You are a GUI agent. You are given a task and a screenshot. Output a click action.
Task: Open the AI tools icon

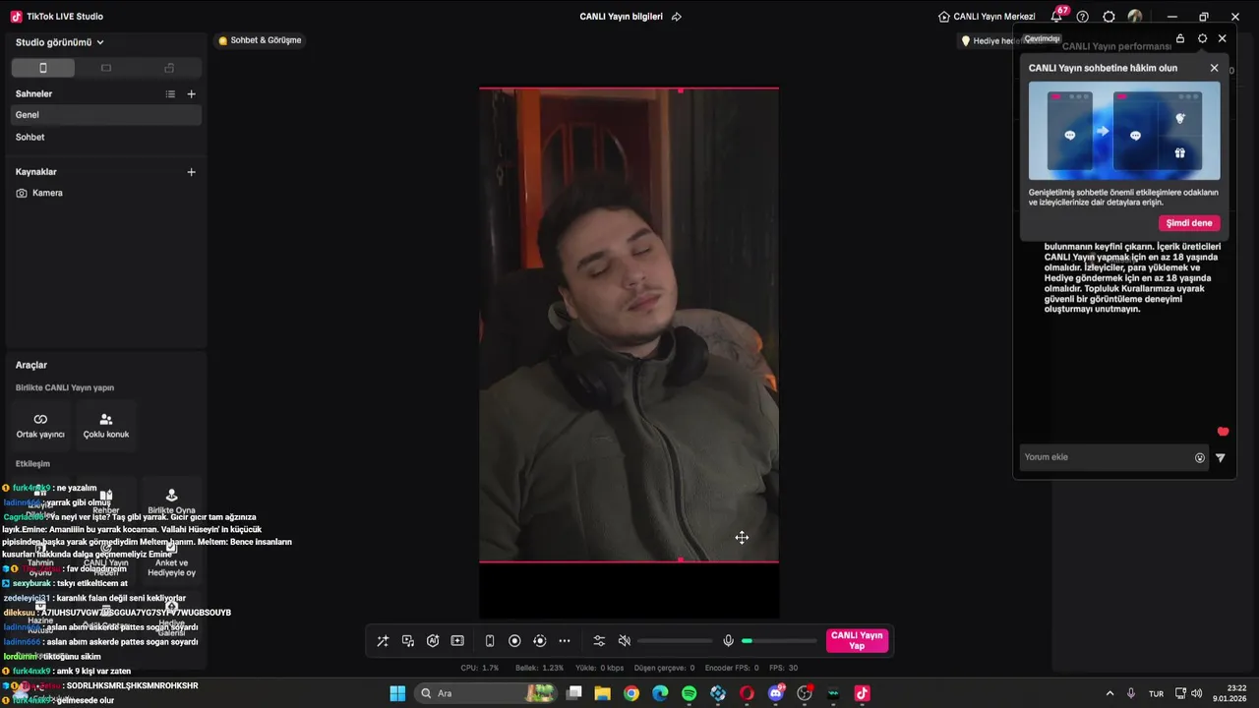(x=433, y=641)
